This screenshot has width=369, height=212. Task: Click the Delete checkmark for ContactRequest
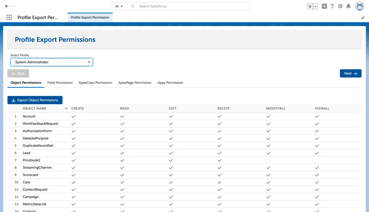click(x=220, y=190)
